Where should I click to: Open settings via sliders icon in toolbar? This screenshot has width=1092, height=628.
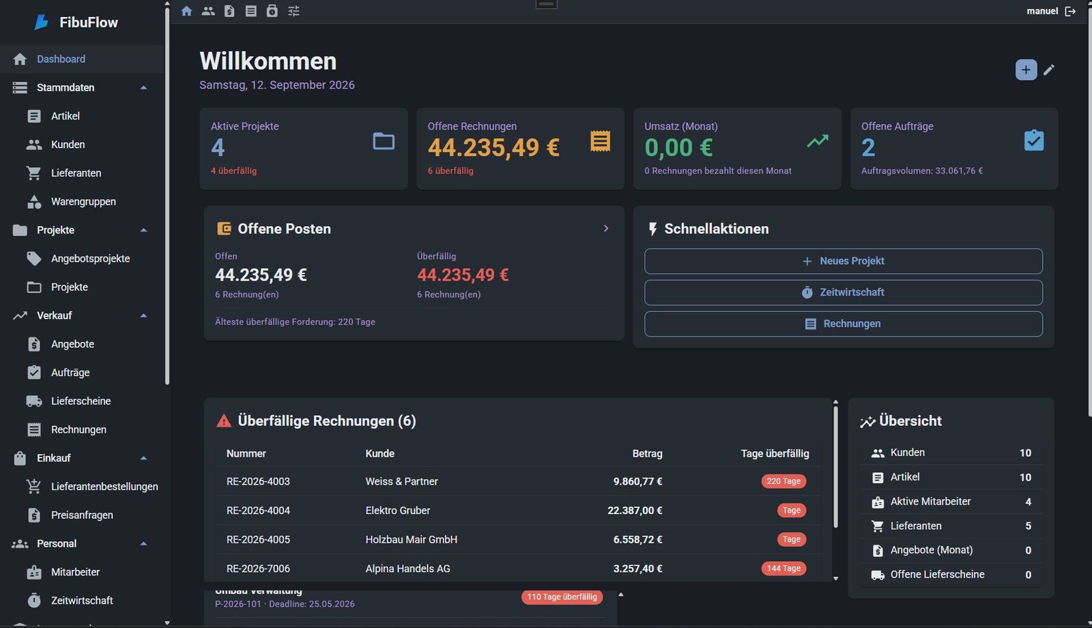293,11
